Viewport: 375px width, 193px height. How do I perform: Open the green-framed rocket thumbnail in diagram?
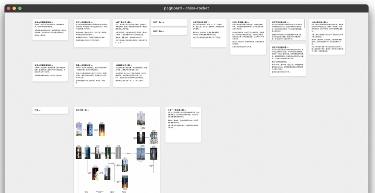coord(108,153)
